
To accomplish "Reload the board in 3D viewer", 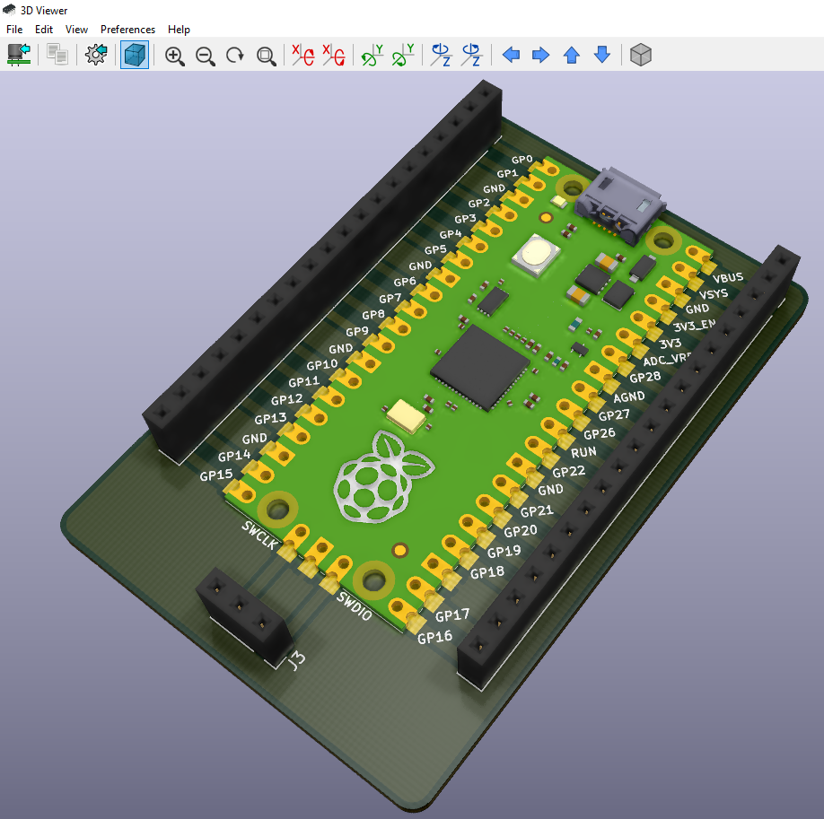I will coord(19,55).
